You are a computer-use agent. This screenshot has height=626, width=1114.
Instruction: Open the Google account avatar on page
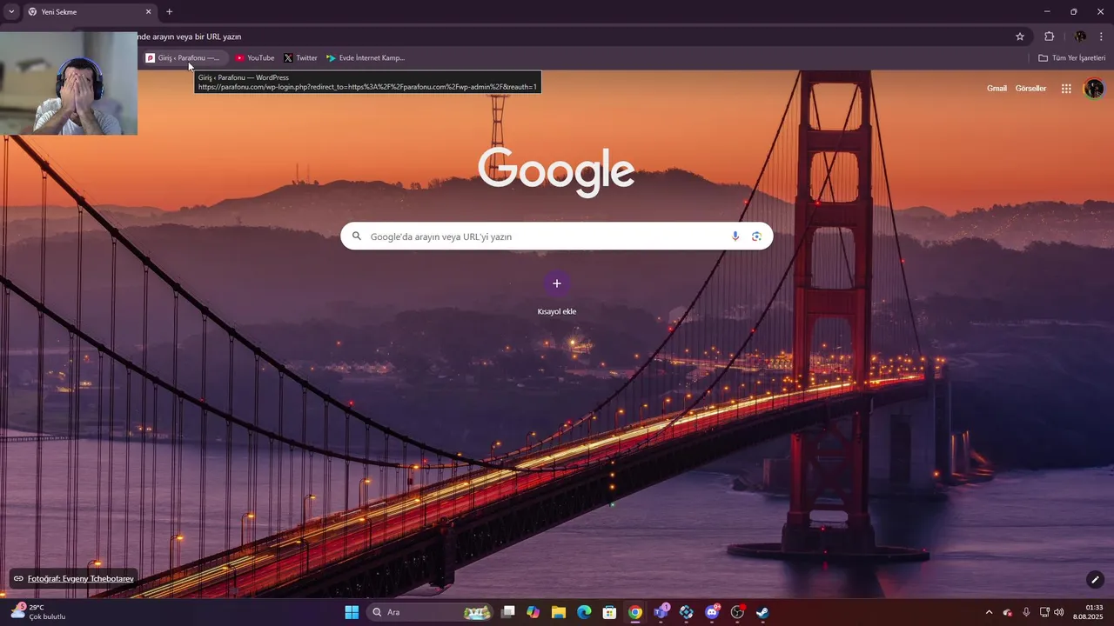tap(1093, 89)
